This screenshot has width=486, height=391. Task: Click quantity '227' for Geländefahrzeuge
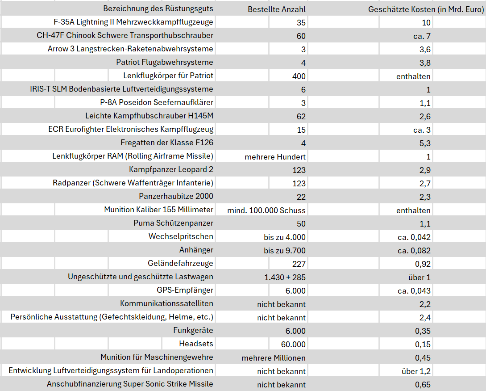[x=299, y=264]
